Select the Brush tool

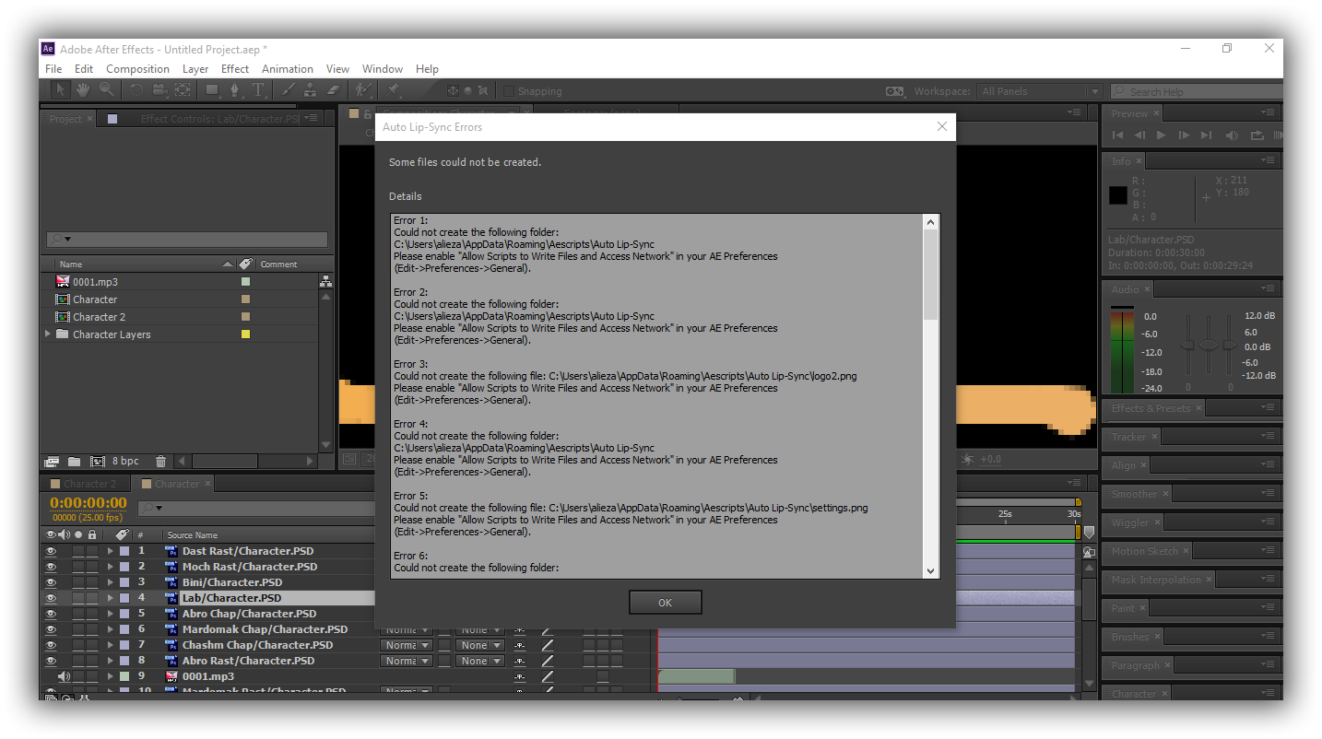288,89
